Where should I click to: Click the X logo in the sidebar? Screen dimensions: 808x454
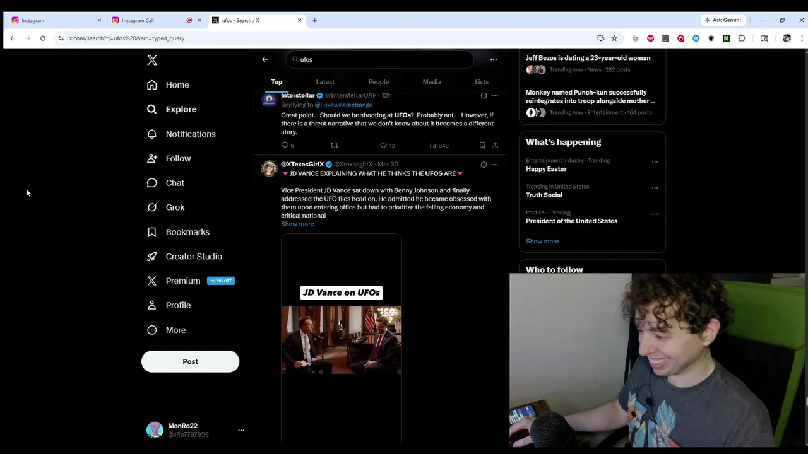[x=152, y=61]
